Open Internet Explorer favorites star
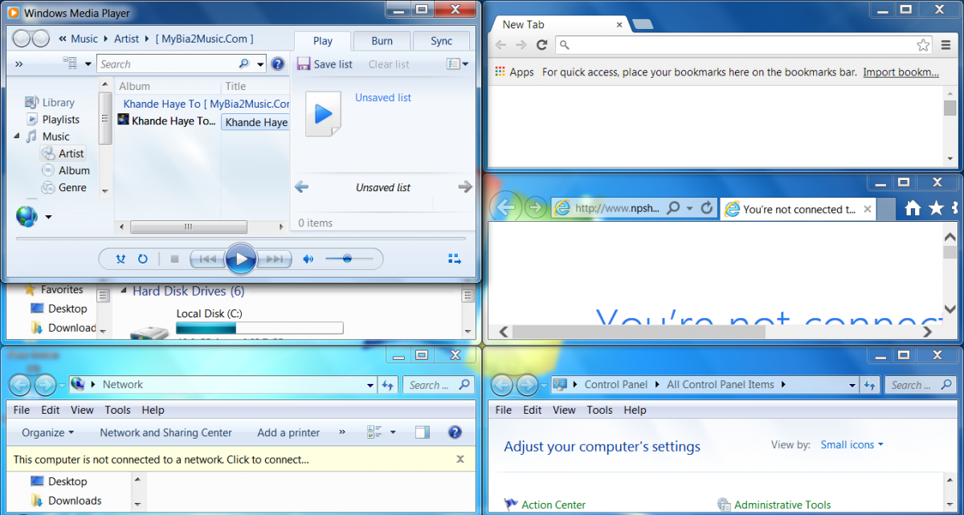 coord(936,208)
